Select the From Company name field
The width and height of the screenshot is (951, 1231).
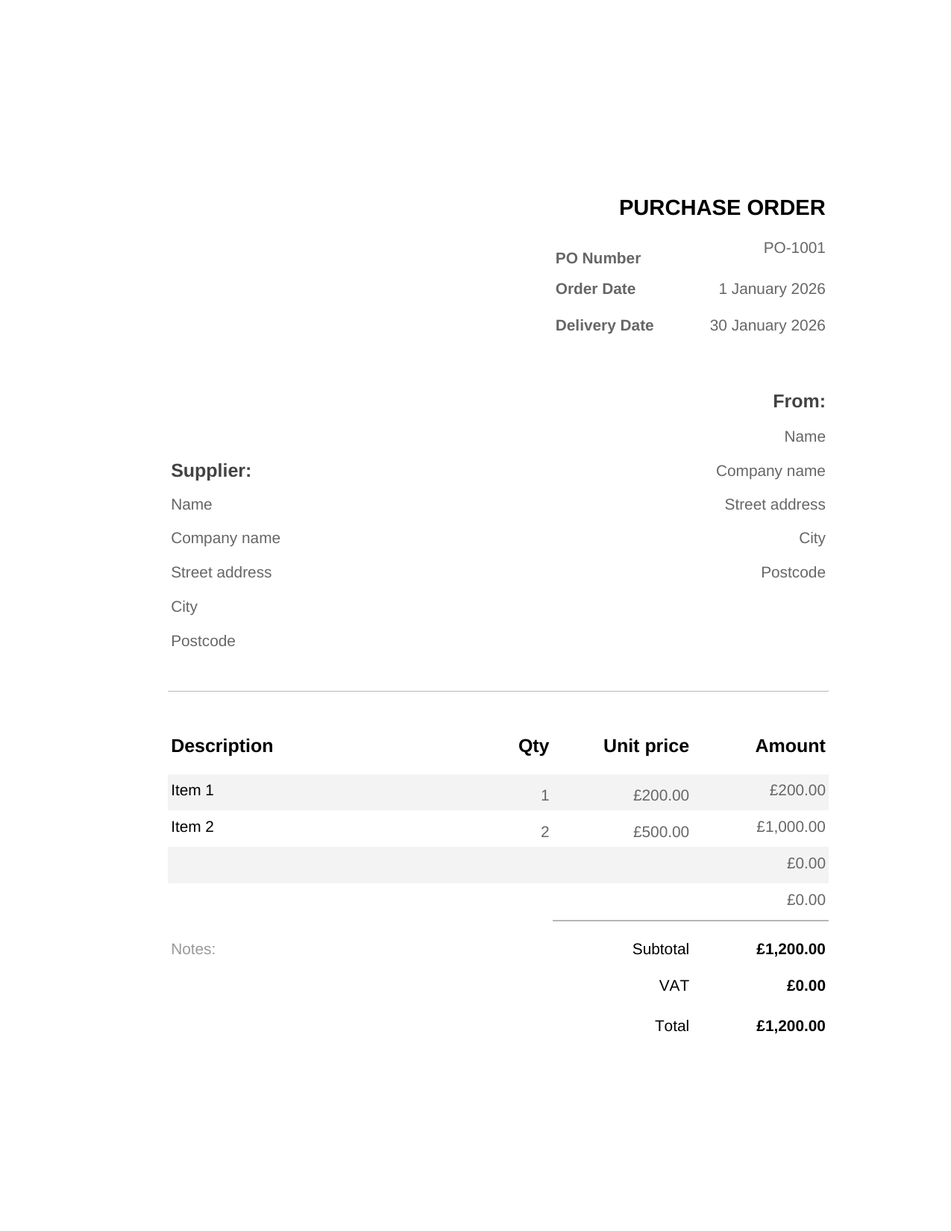pos(770,471)
